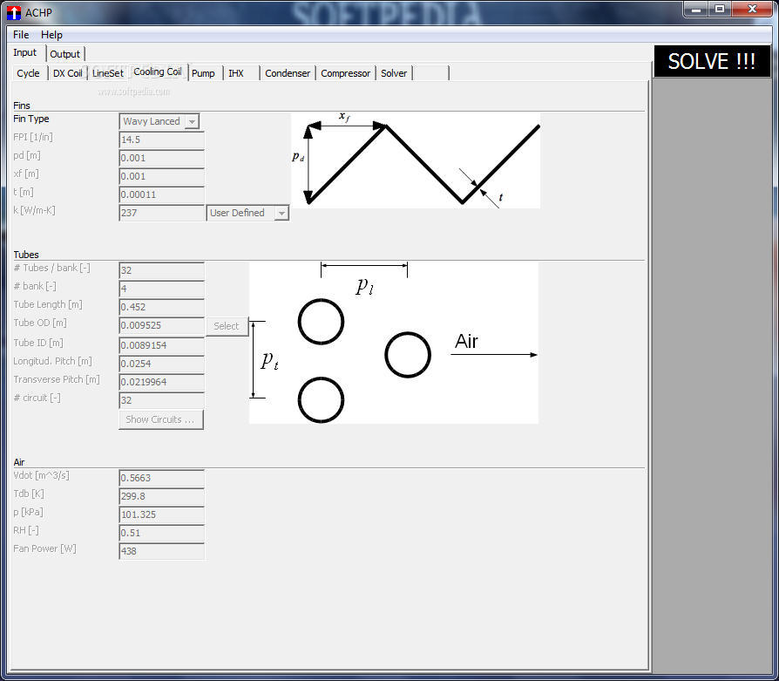Expand the Fin Type dropdown arrow

(x=192, y=122)
